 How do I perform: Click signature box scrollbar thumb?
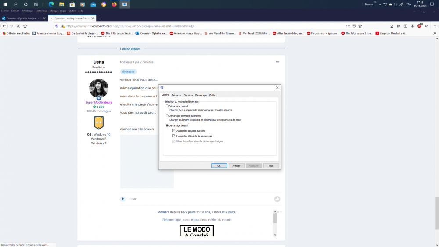click(x=275, y=218)
